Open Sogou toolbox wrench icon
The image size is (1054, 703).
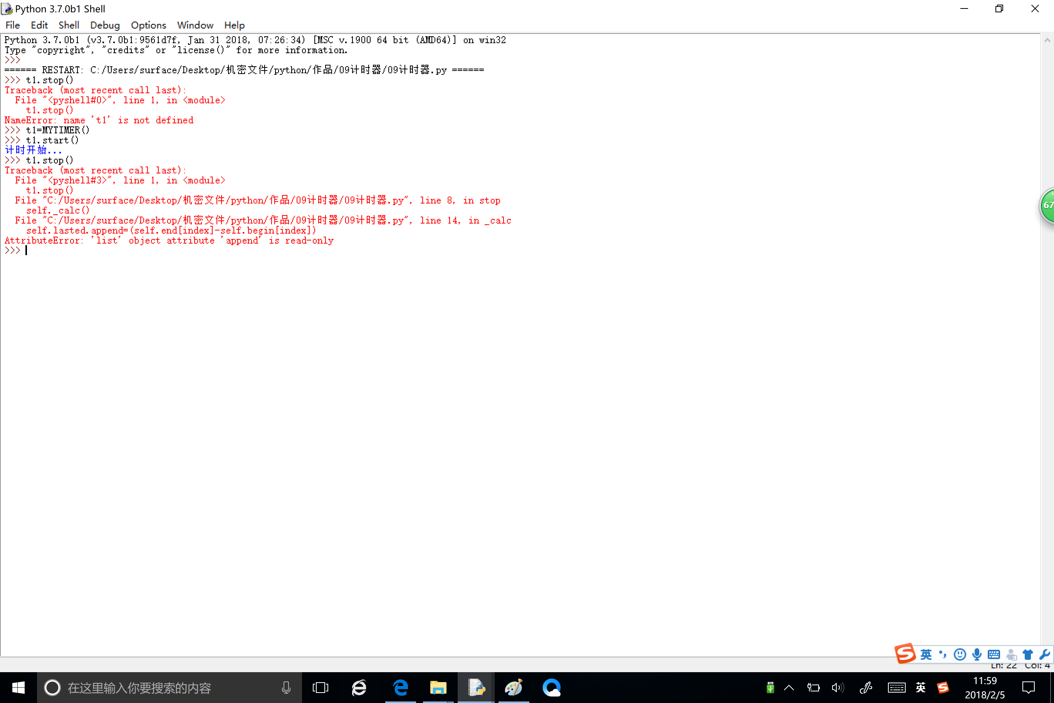[1045, 654]
